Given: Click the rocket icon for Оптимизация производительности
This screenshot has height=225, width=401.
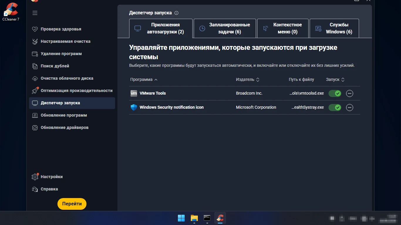Looking at the screenshot, I should click(x=35, y=91).
